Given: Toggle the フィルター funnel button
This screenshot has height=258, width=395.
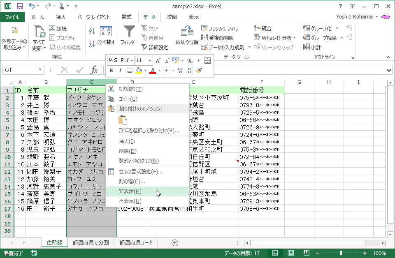Looking at the screenshot, I should pos(129,35).
